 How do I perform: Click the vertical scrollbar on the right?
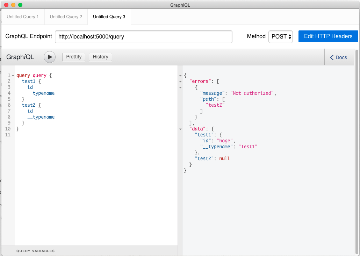point(357,152)
